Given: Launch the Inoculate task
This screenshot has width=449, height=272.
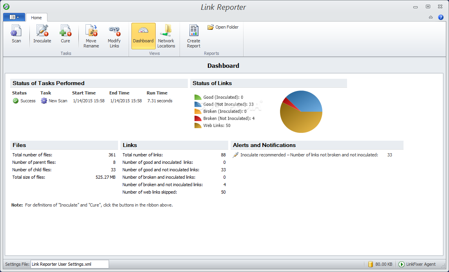Looking at the screenshot, I should click(42, 34).
